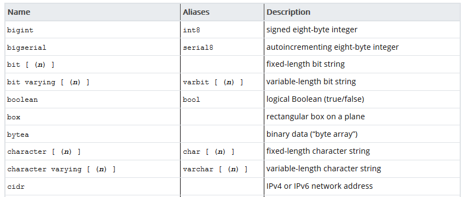Click the int8 alias cell
The image size is (463, 197).
[x=192, y=30]
